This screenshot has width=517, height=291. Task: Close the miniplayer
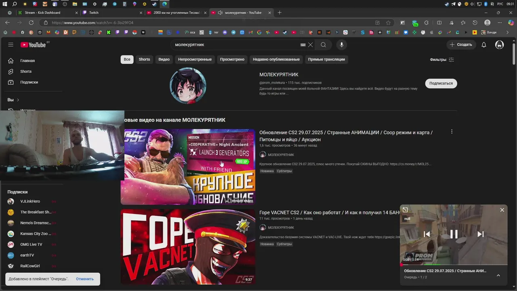502,210
